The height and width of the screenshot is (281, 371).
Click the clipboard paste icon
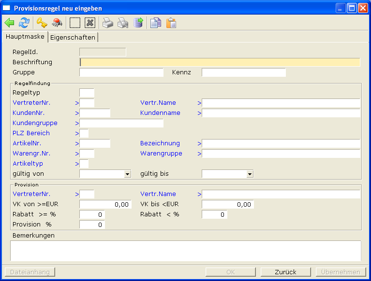171,23
